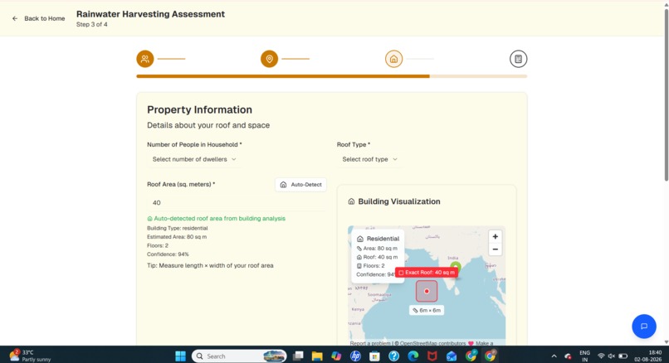Open Task View in the taskbar
Screen dimensions: 669x363
(x=298, y=356)
